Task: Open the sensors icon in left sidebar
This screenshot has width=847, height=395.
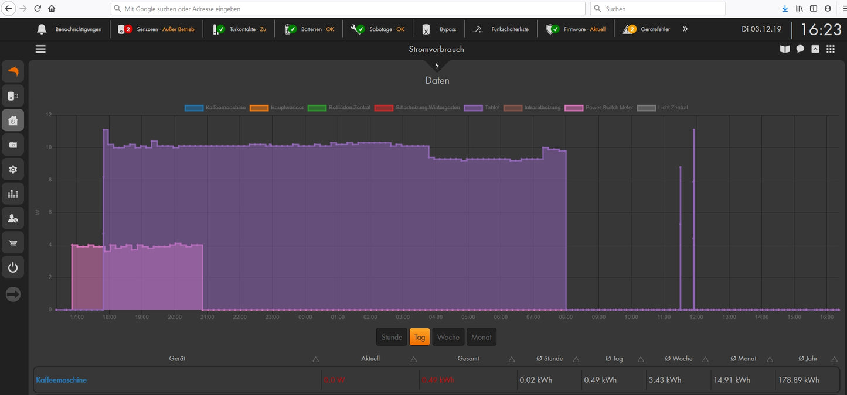Action: (13, 96)
